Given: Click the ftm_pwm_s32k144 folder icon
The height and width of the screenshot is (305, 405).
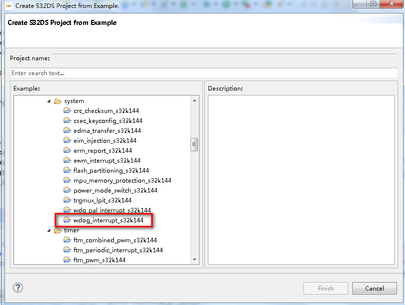Looking at the screenshot, I should pyautogui.click(x=67, y=260).
